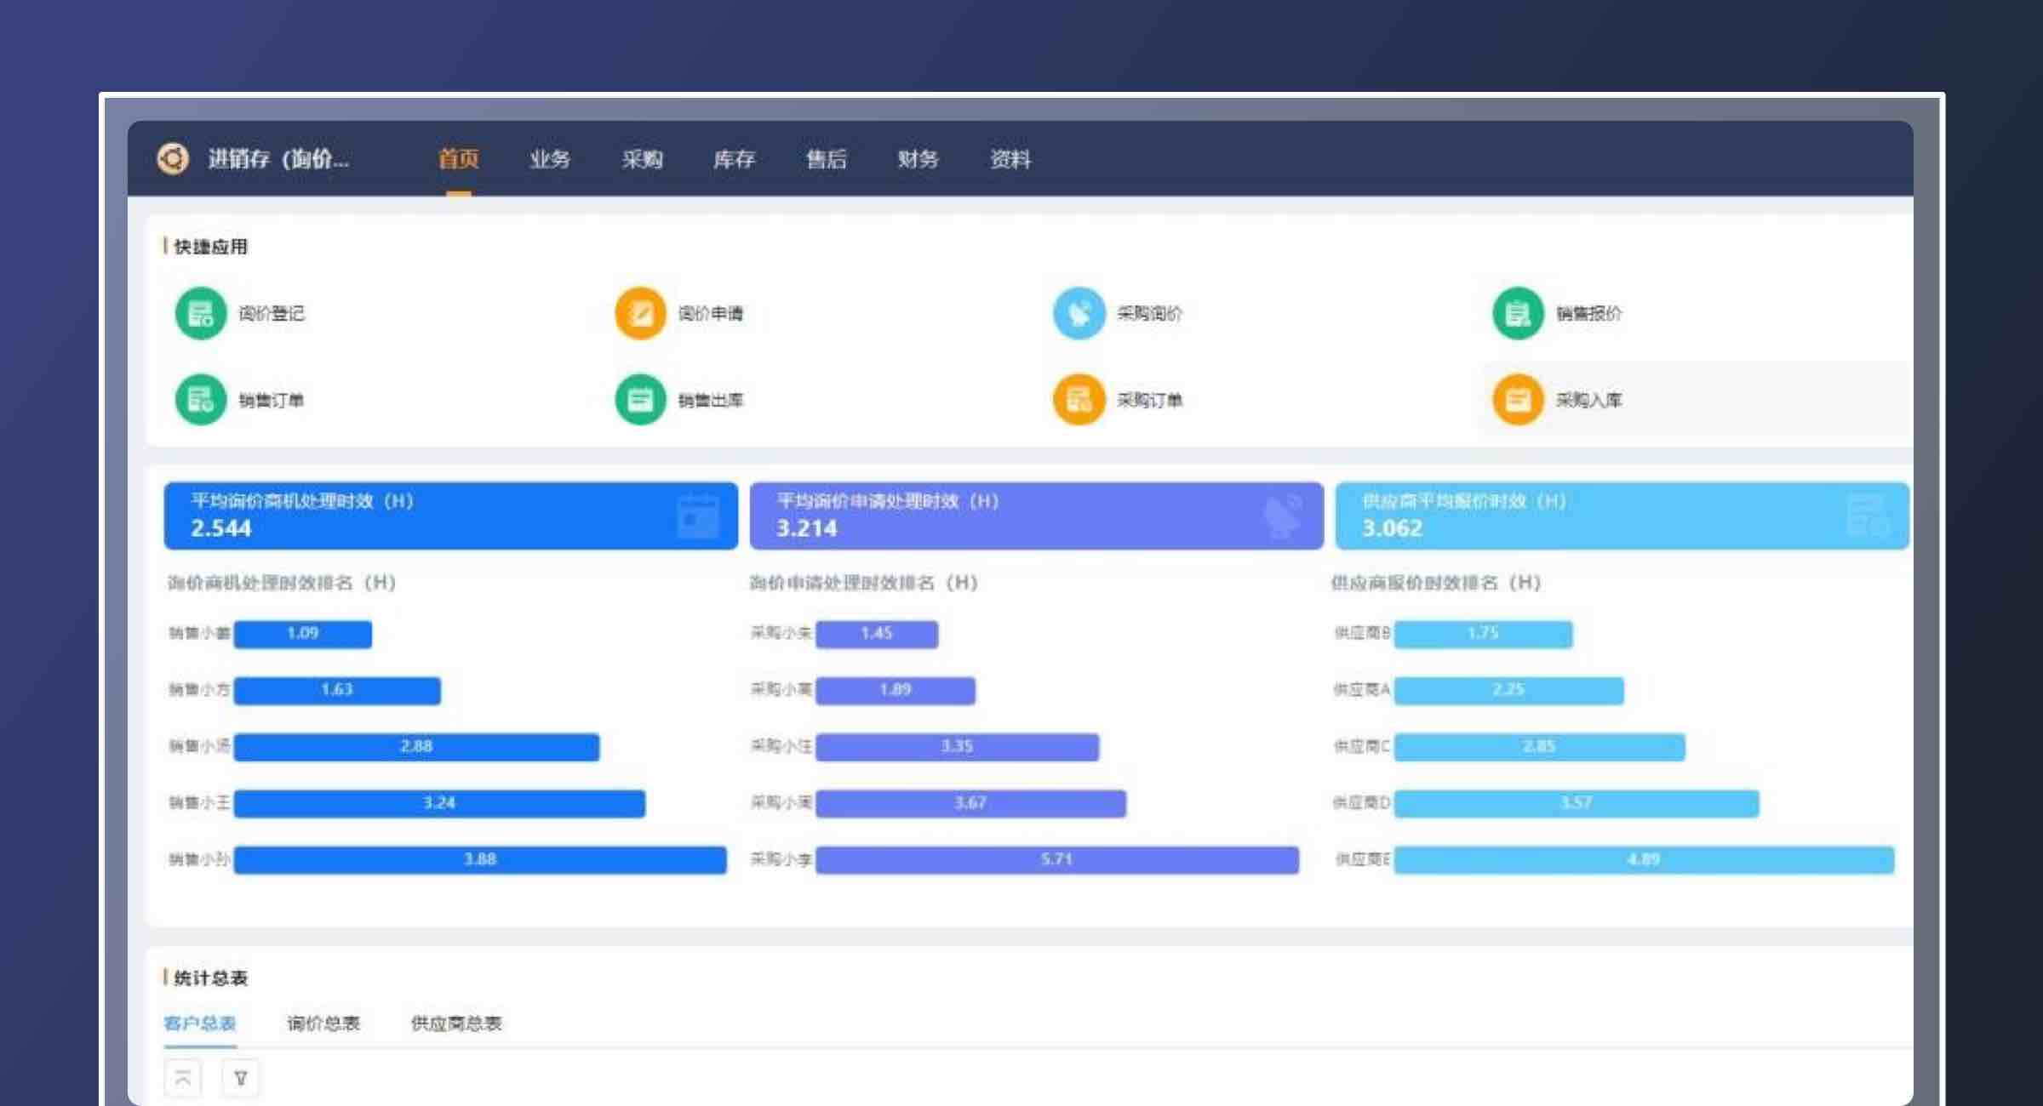This screenshot has width=2043, height=1106.
Task: Open the 采购订单 orange icon
Action: pos(1079,400)
